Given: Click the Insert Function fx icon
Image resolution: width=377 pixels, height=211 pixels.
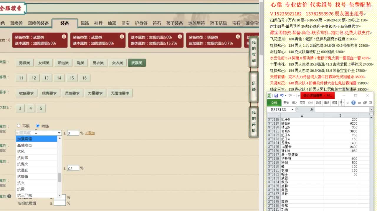Looking at the screenshot, I should click(312, 109).
